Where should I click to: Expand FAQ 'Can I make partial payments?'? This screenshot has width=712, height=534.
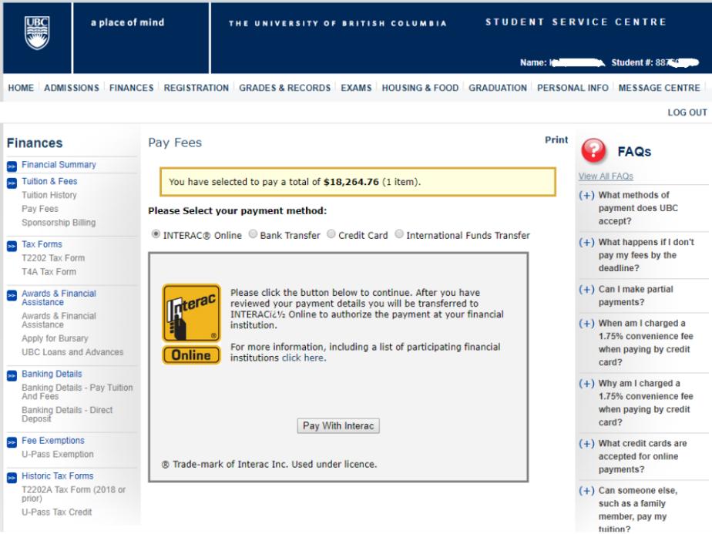tap(586, 290)
